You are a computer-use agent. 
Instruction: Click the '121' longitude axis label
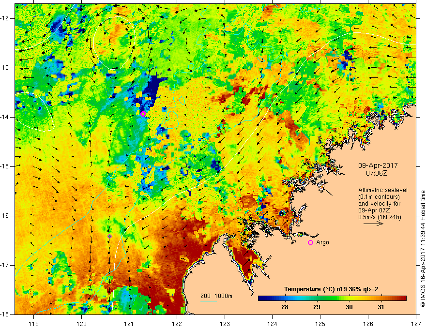coord(129,324)
